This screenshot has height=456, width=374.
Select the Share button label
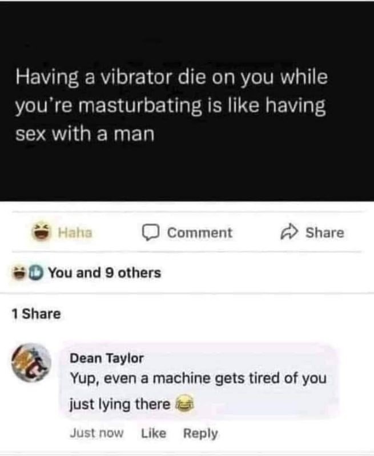click(325, 233)
